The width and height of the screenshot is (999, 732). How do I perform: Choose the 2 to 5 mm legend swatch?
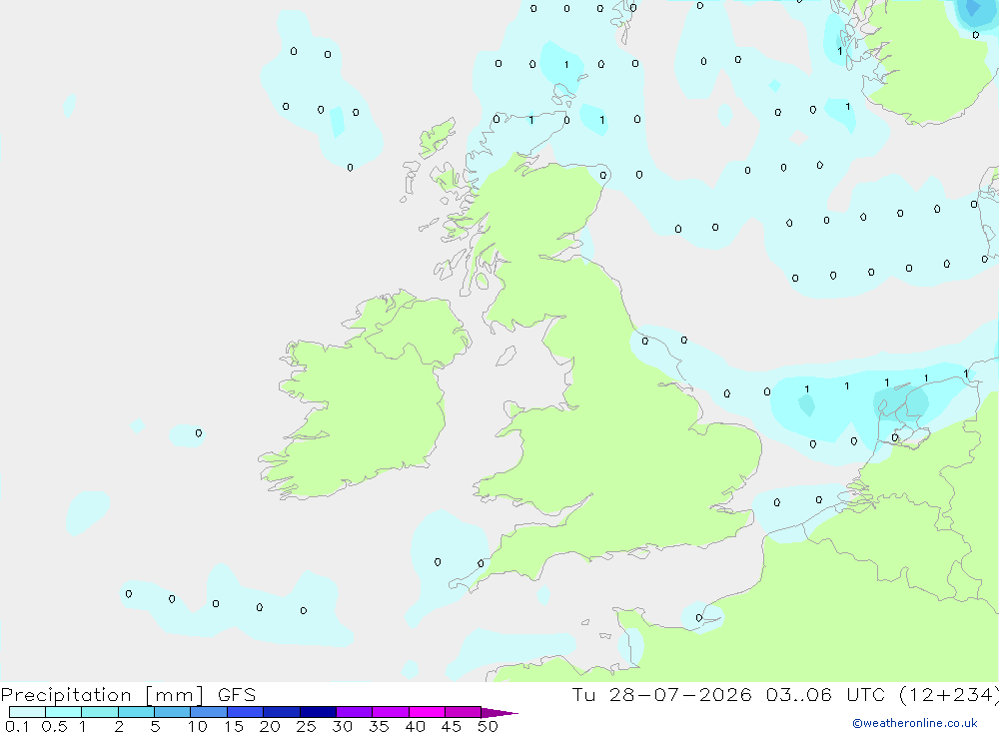136,712
